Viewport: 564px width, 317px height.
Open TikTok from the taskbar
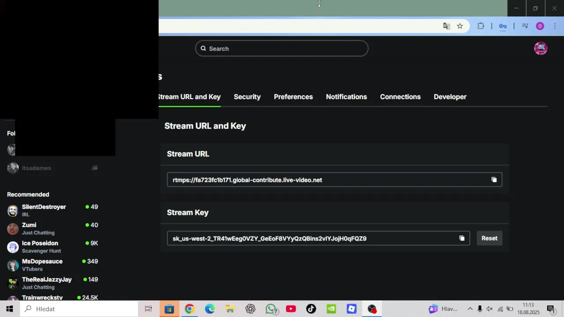tap(311, 309)
